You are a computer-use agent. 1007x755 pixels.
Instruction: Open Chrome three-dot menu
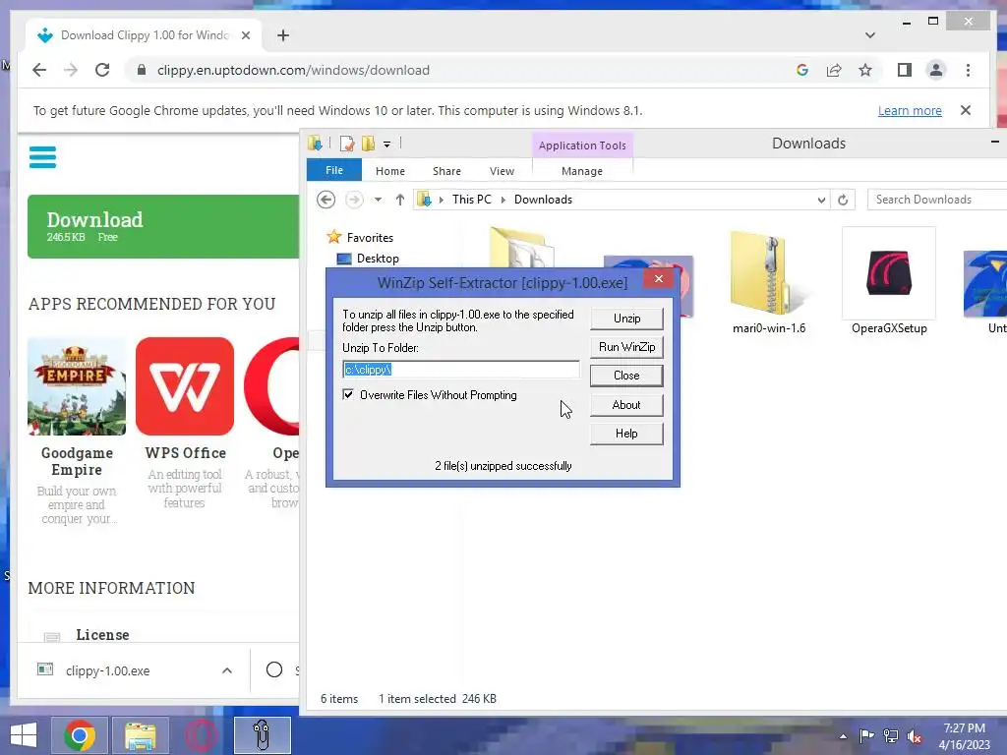[968, 70]
